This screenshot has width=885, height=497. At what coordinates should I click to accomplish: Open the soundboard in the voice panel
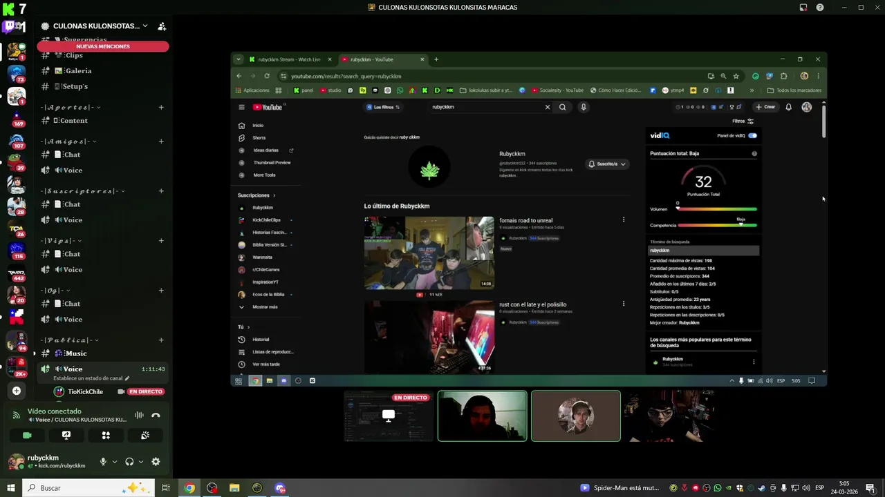click(145, 436)
